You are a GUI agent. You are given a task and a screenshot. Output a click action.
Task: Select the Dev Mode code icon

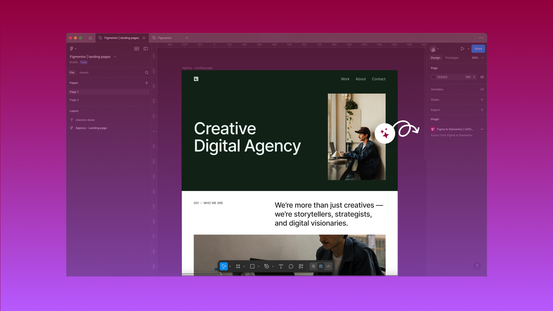[x=328, y=266]
